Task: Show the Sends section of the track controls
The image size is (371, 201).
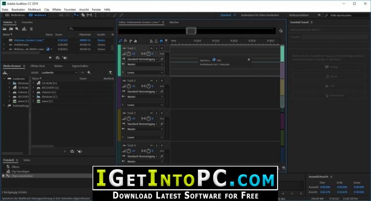Action: point(131,41)
